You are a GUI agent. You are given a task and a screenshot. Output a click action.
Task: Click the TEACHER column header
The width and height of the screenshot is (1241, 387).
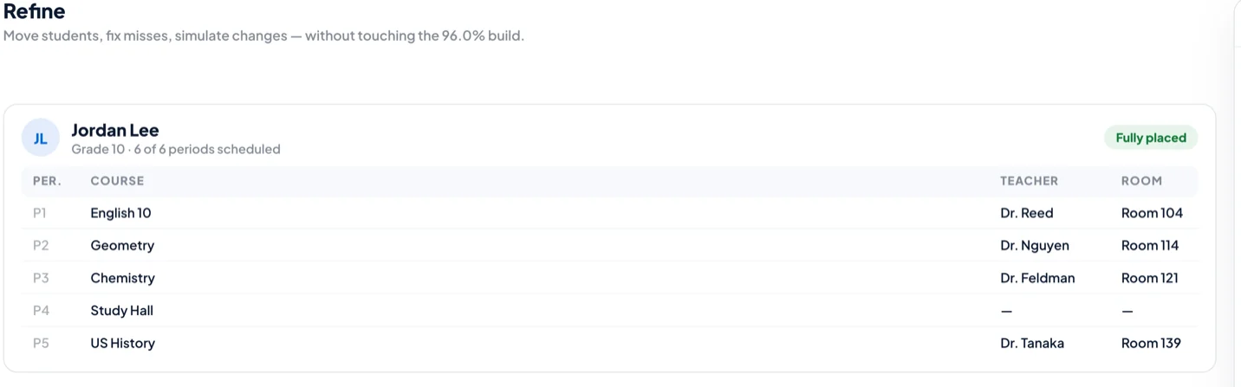(x=1029, y=181)
